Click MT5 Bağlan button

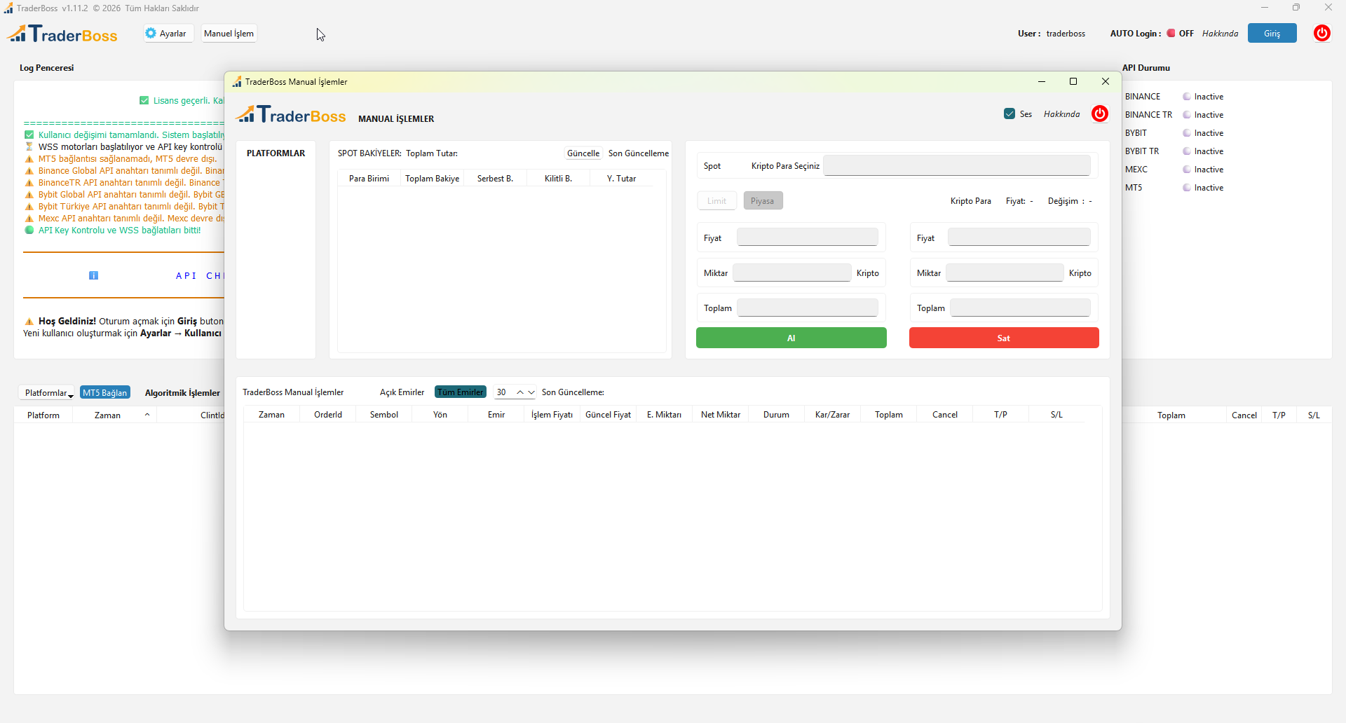coord(105,393)
